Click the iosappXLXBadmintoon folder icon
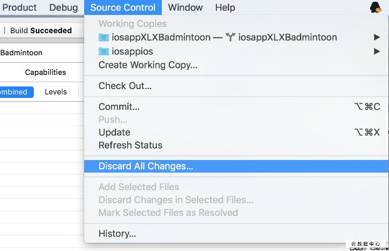This screenshot has width=389, height=251. point(104,38)
